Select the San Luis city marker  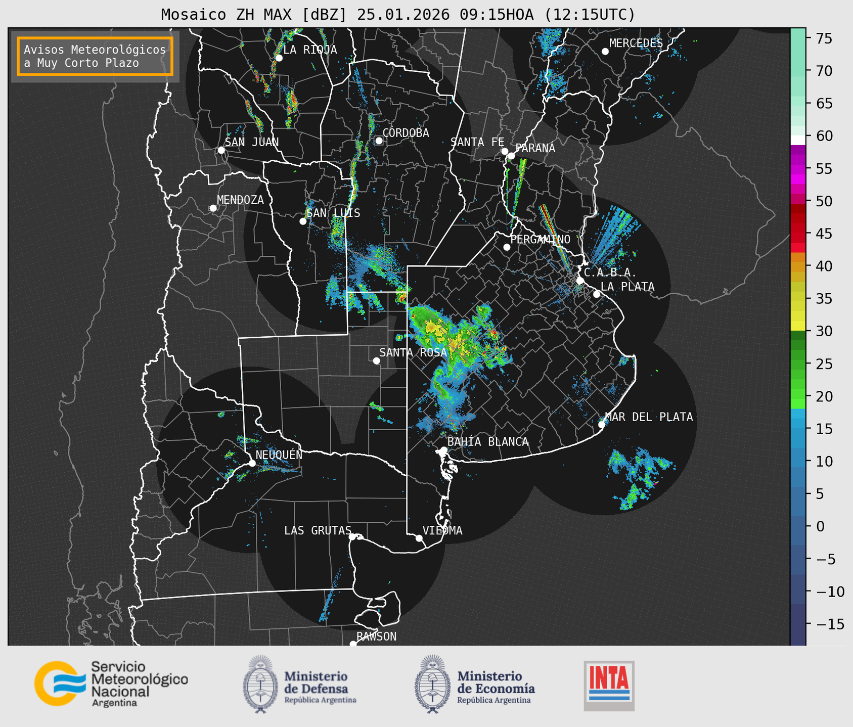[x=303, y=221]
